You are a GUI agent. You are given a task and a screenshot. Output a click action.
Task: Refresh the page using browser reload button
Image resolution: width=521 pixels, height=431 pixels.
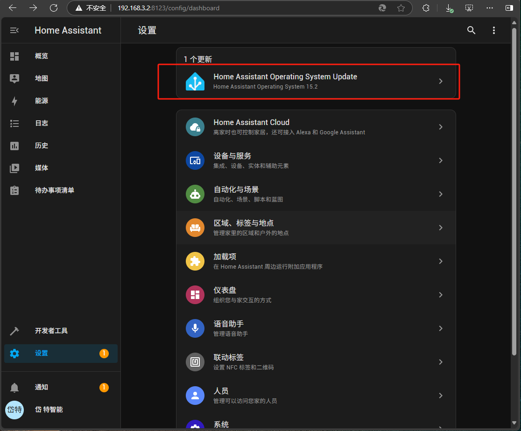pyautogui.click(x=54, y=8)
